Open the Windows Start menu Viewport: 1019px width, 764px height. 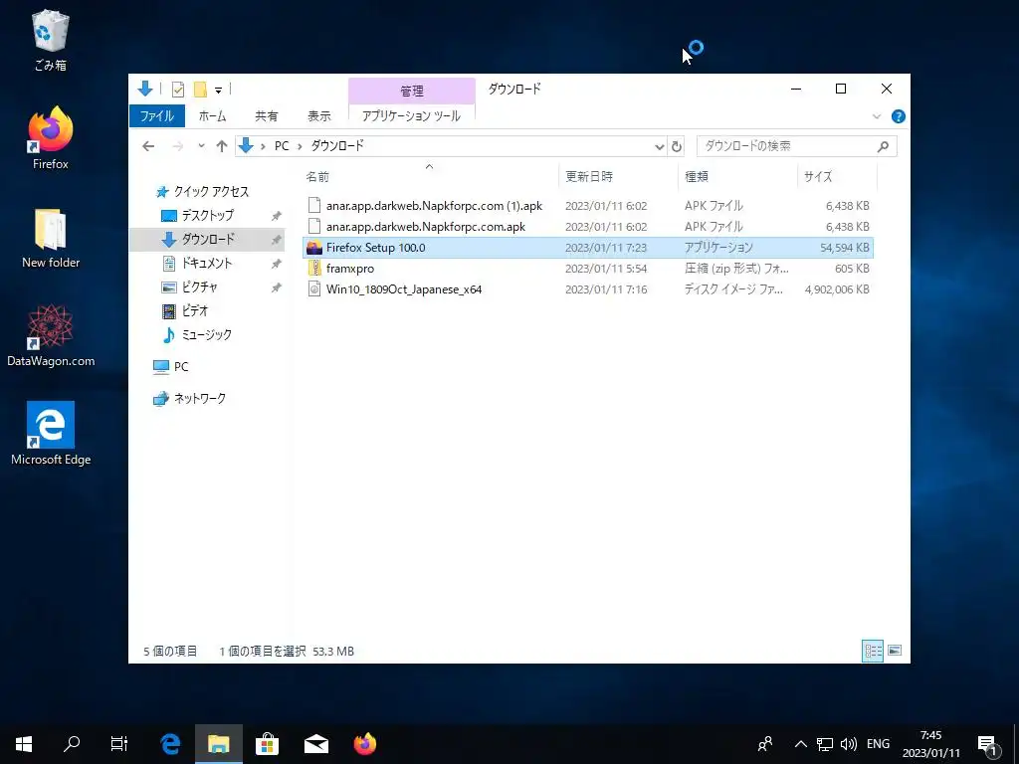click(24, 744)
